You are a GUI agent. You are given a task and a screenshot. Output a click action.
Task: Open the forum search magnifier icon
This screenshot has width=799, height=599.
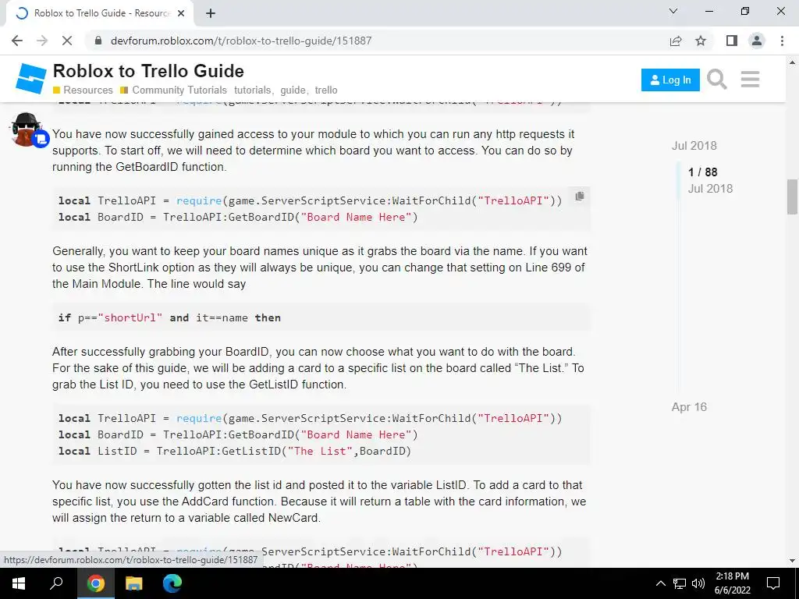716,80
